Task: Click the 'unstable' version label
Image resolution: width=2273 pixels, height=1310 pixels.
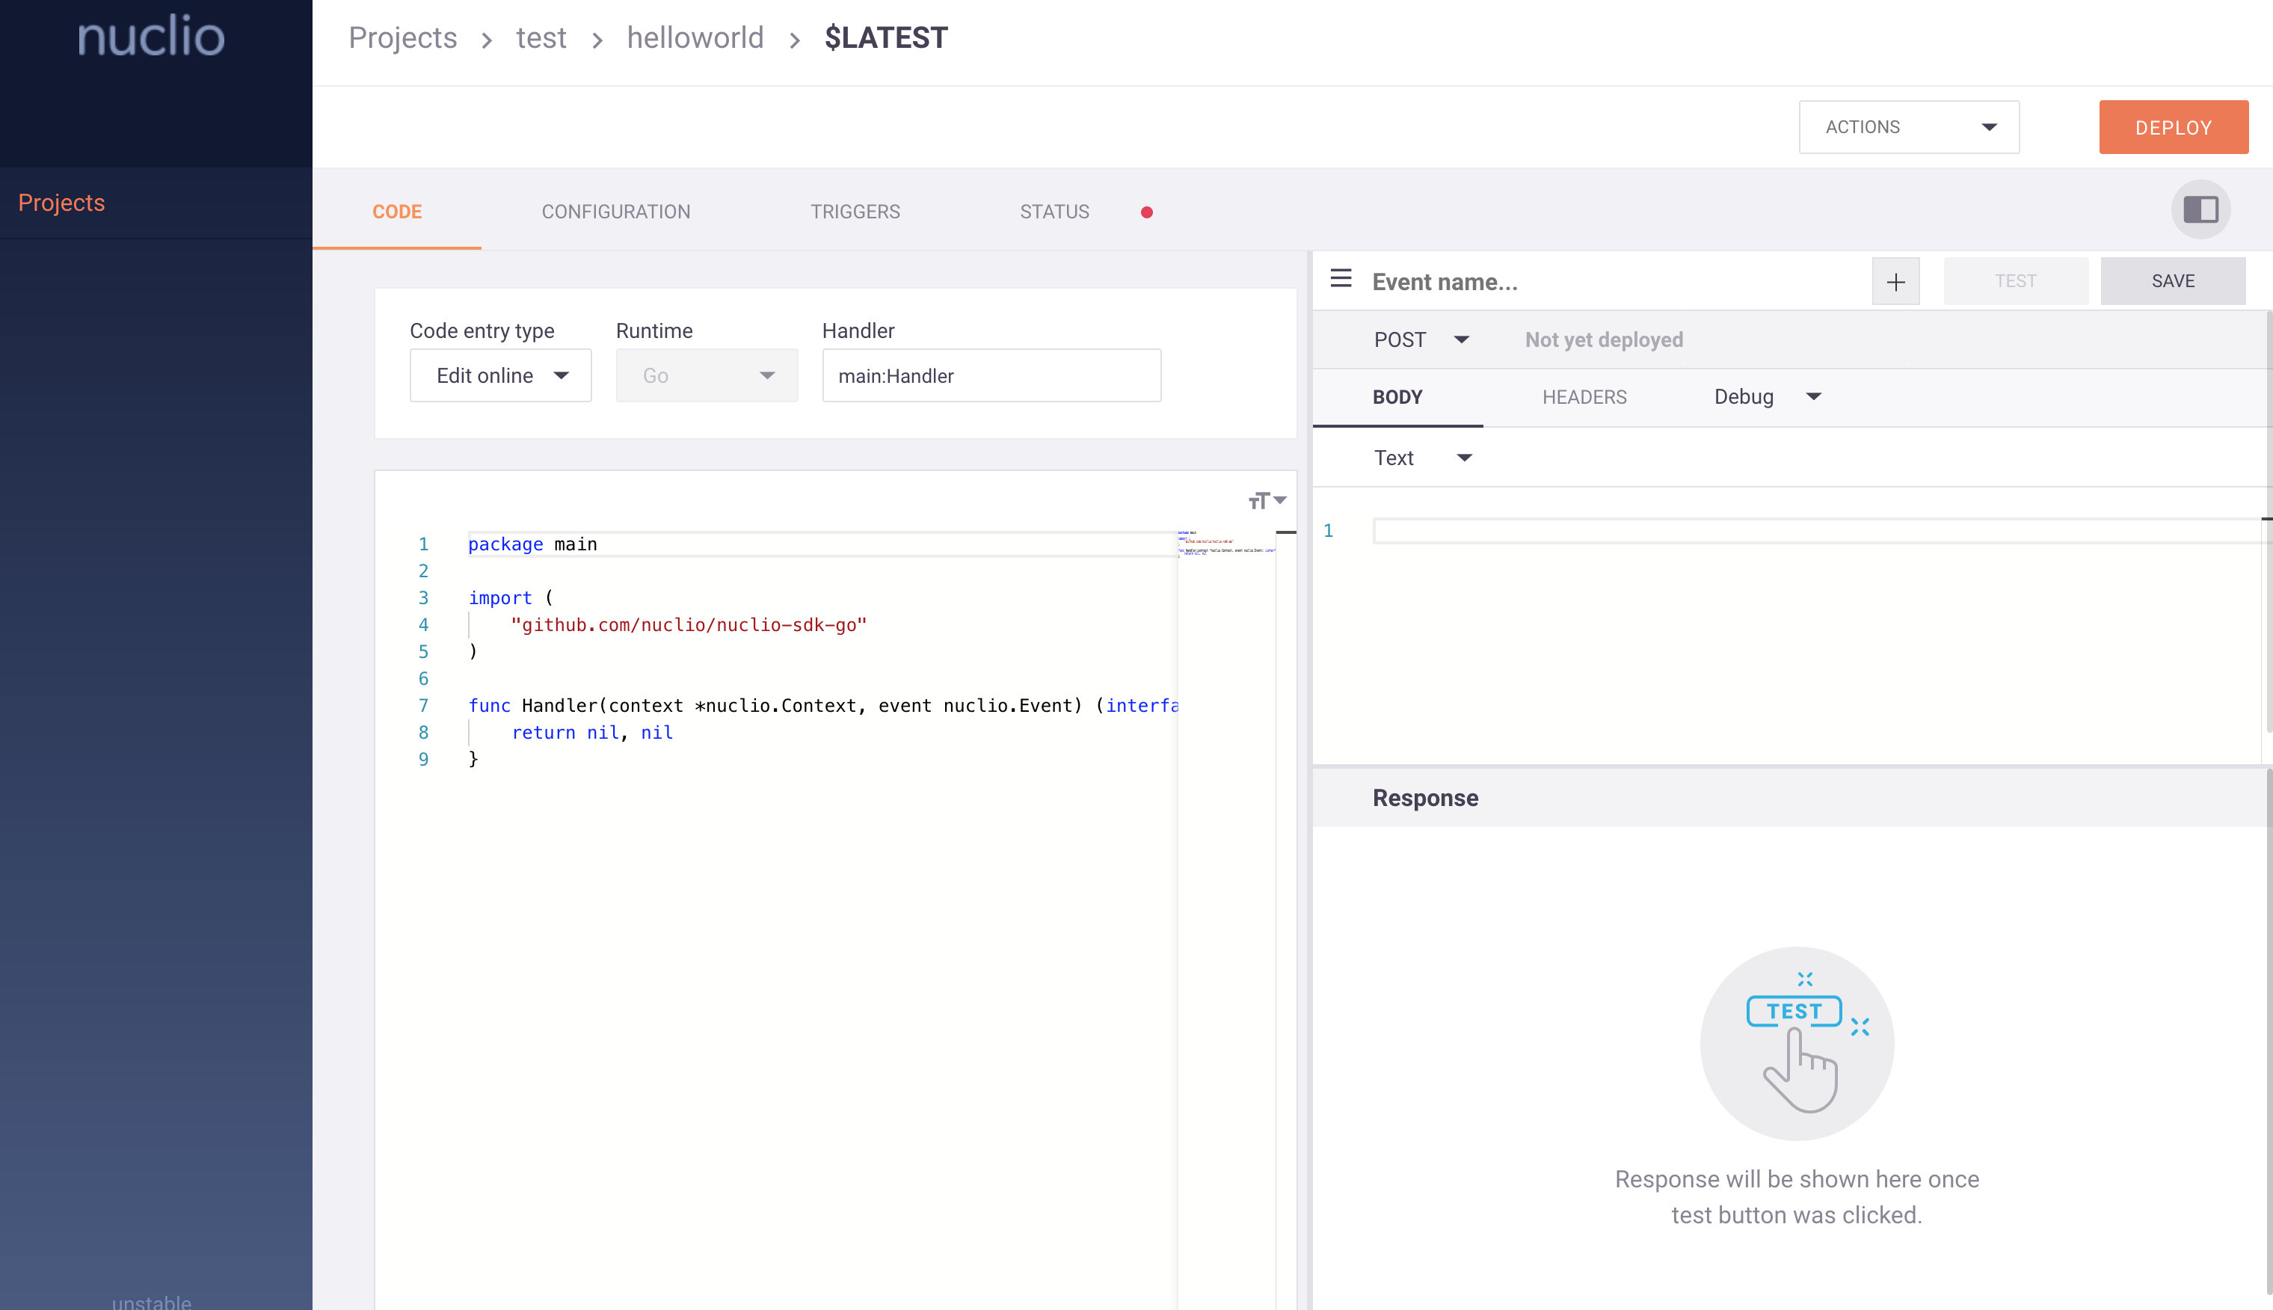Action: point(151,1301)
